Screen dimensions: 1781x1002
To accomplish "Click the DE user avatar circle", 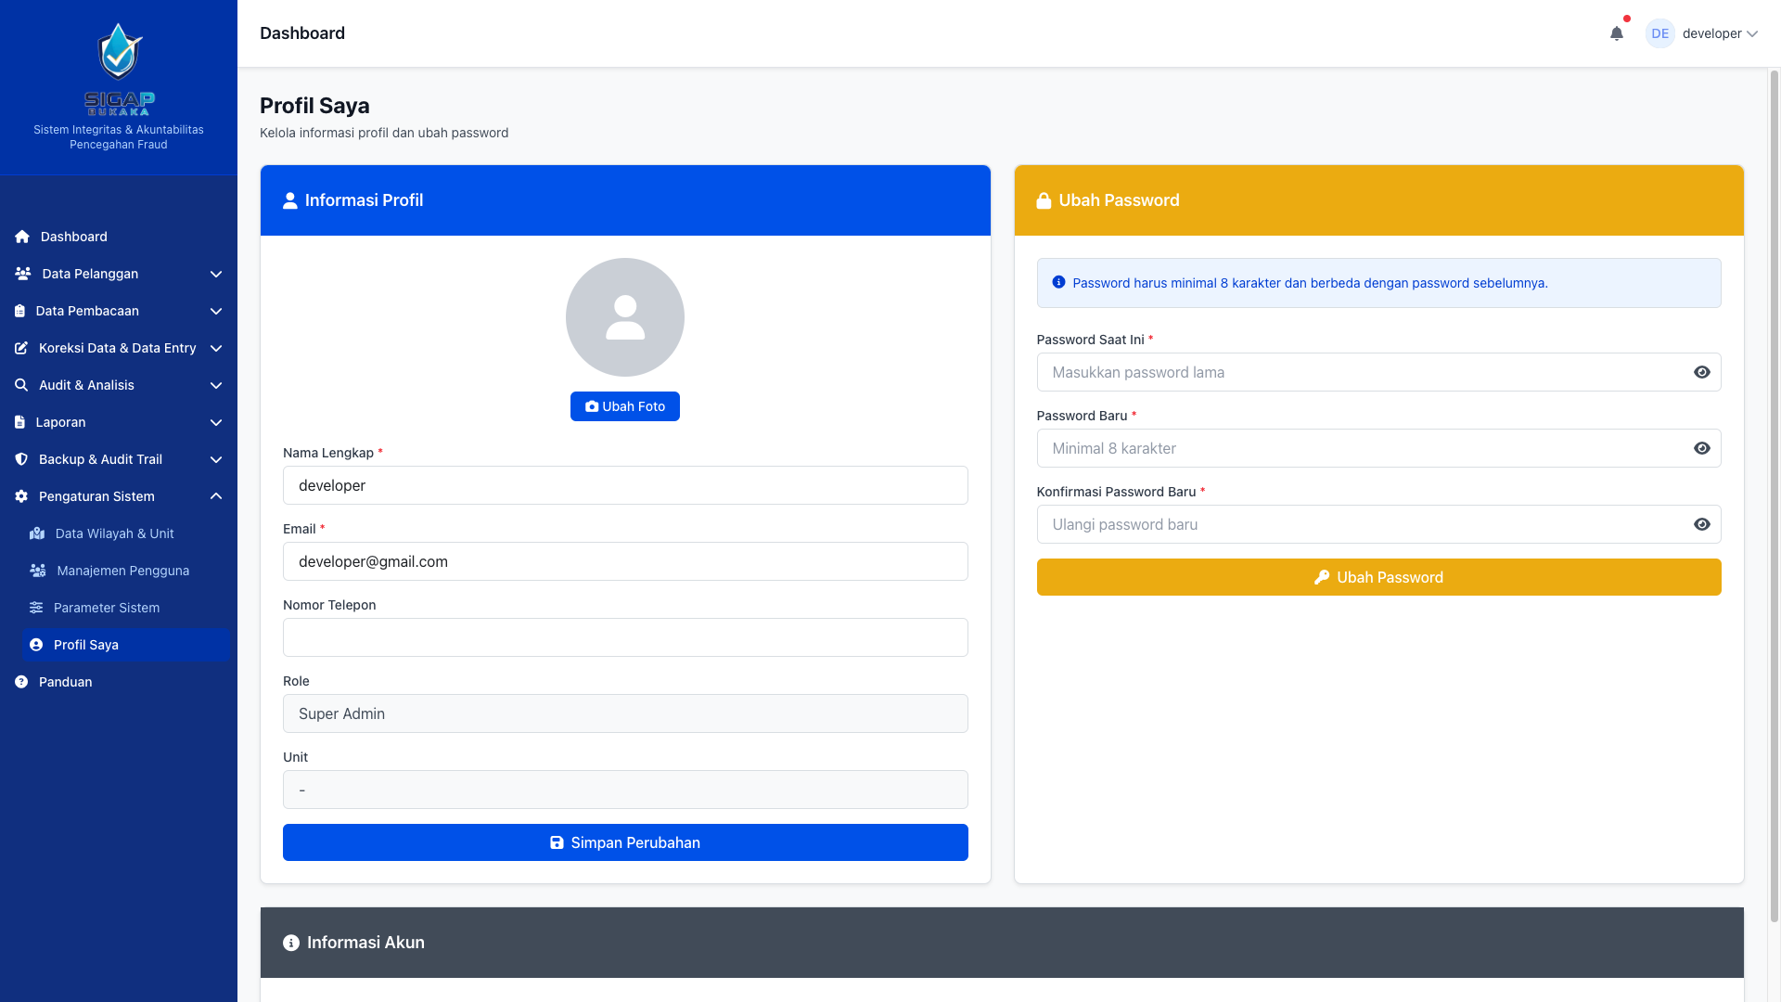I will [x=1659, y=33].
